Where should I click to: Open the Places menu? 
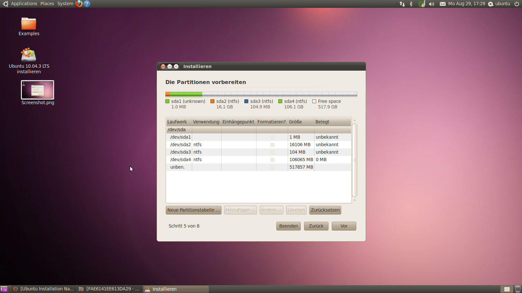[x=47, y=4]
